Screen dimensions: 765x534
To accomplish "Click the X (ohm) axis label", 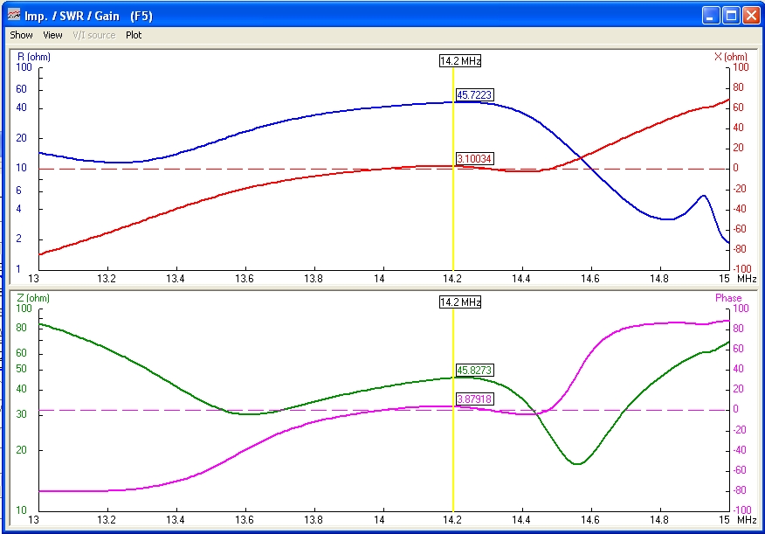I will tap(730, 57).
